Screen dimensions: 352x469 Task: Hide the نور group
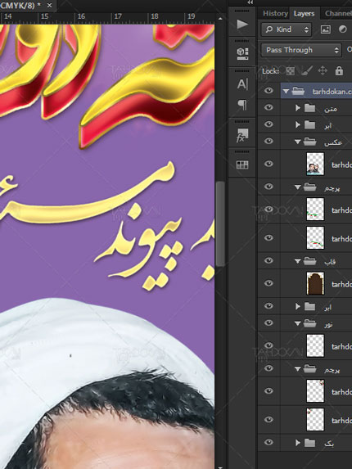click(x=269, y=322)
